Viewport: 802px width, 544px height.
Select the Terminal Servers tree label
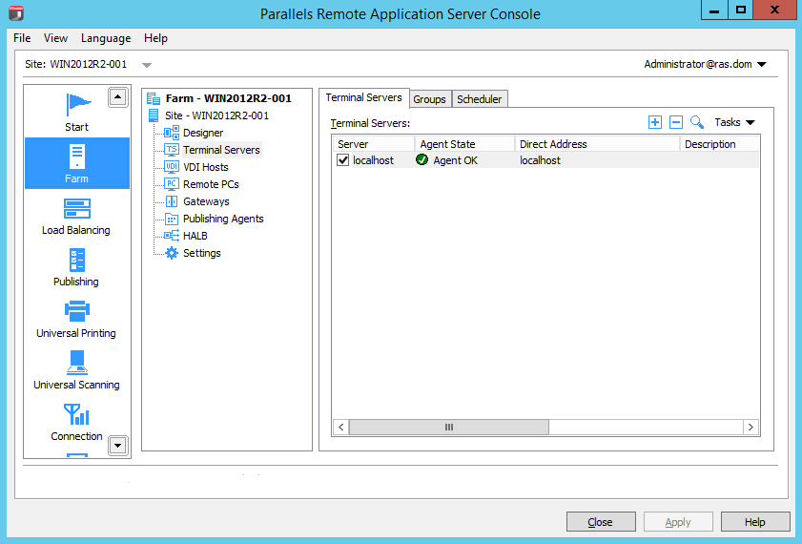(221, 150)
